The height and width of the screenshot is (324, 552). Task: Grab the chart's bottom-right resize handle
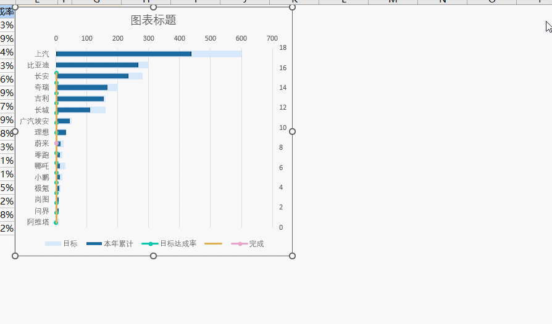[x=292, y=256]
